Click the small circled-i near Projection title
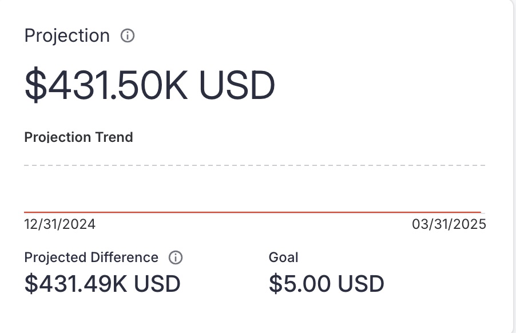The height and width of the screenshot is (333, 516). click(128, 35)
